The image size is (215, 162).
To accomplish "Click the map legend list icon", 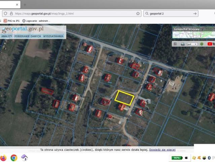I will 175,44.
